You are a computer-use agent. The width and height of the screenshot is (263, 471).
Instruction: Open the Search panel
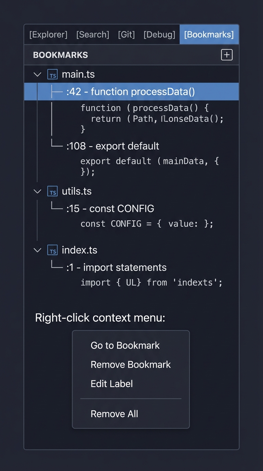coord(92,34)
